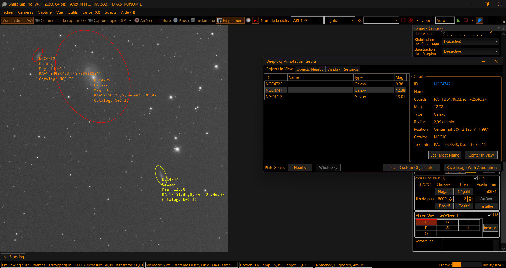Expand the Capture rapide dropdown arrow

(130, 20)
